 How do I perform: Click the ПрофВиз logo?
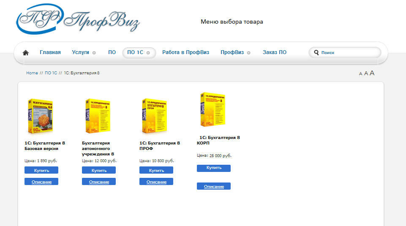[x=78, y=19]
